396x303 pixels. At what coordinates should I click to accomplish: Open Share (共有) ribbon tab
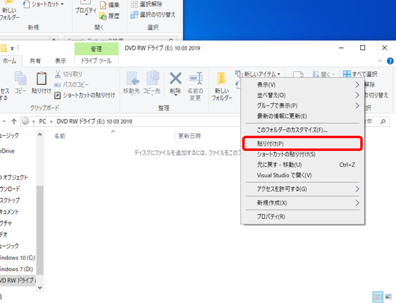pyautogui.click(x=35, y=61)
